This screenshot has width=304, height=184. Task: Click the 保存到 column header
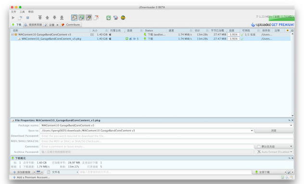(x=266, y=30)
